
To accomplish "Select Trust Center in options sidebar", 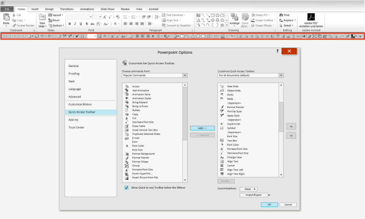I will [x=76, y=127].
